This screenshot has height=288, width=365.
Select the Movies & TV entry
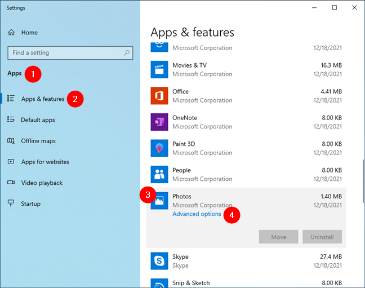point(246,69)
